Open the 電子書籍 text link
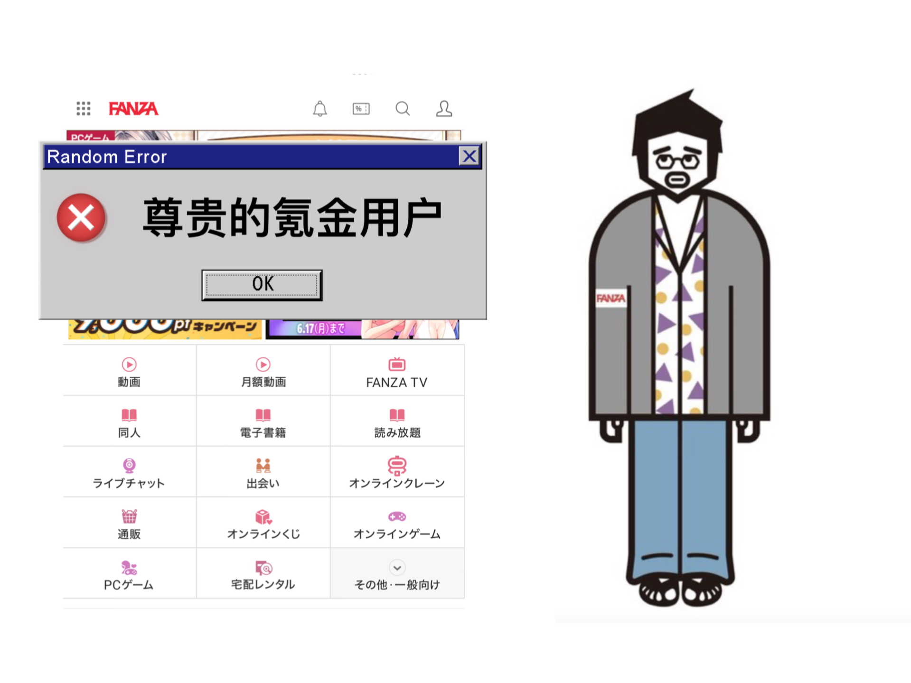The width and height of the screenshot is (911, 683). click(263, 433)
